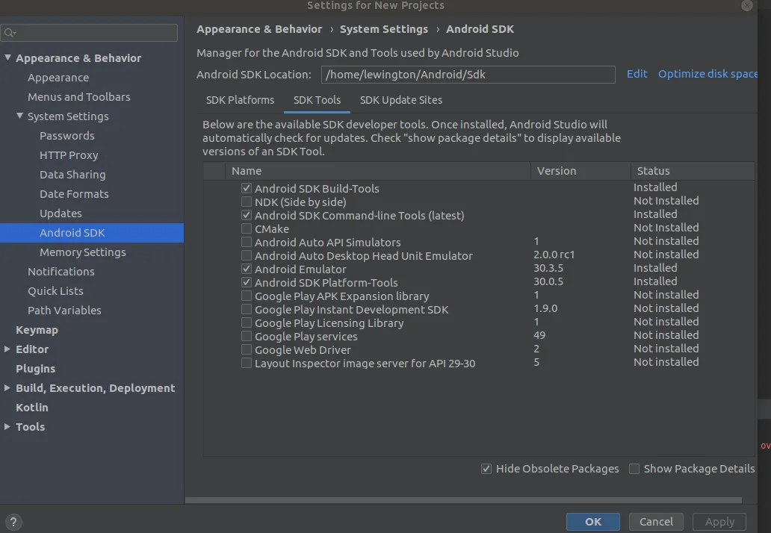Click 'Installed' status for Android SDK Platform-Tools

pyautogui.click(x=655, y=281)
